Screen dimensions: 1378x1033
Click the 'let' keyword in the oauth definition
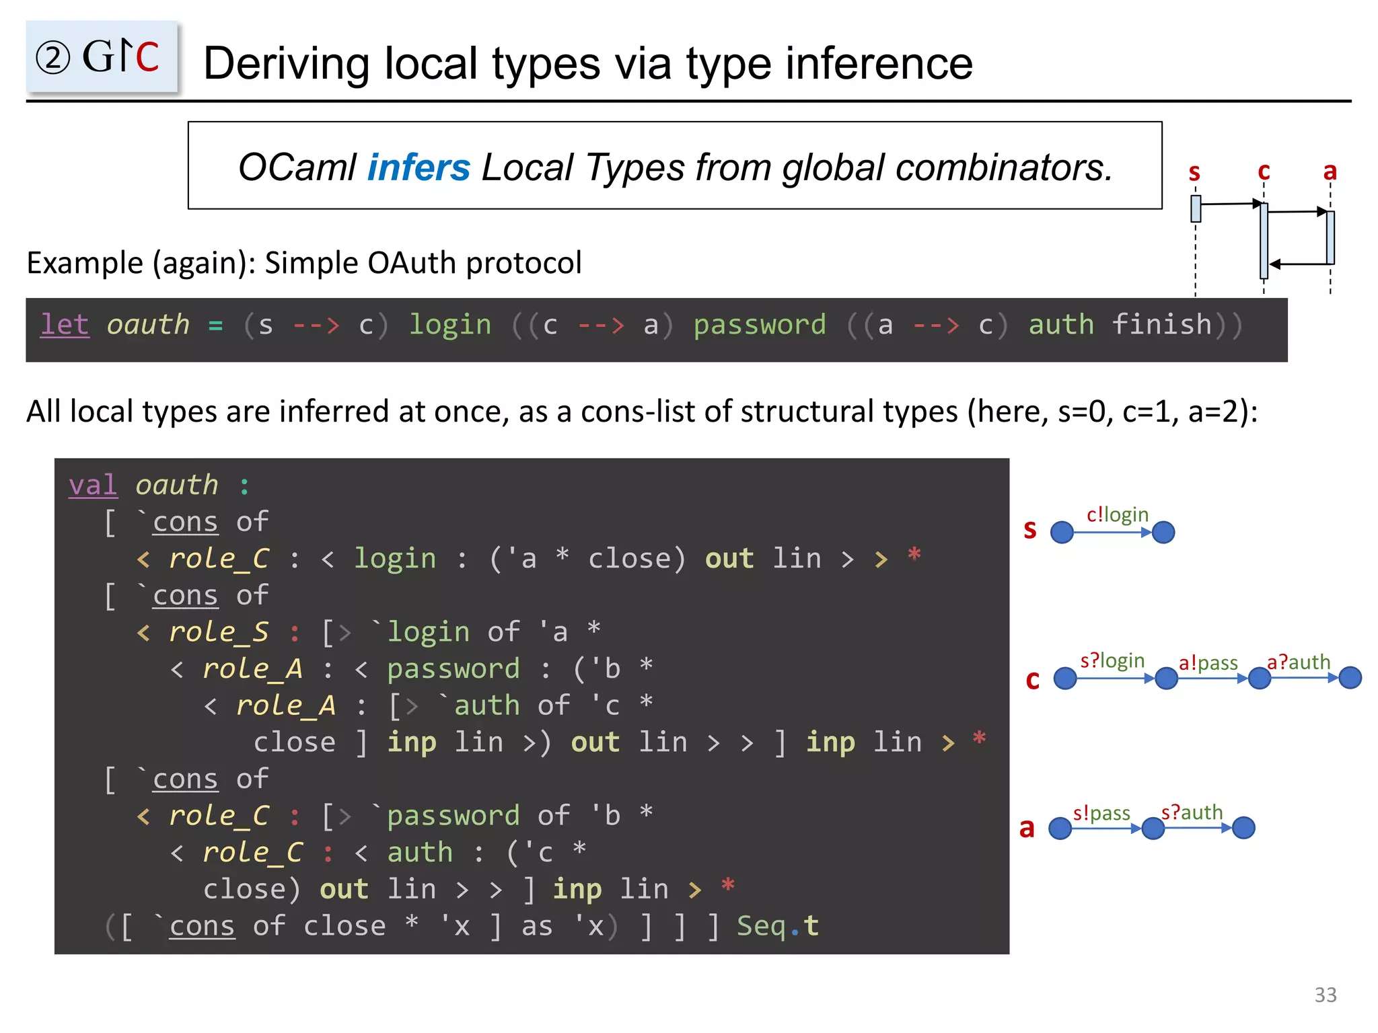click(65, 325)
